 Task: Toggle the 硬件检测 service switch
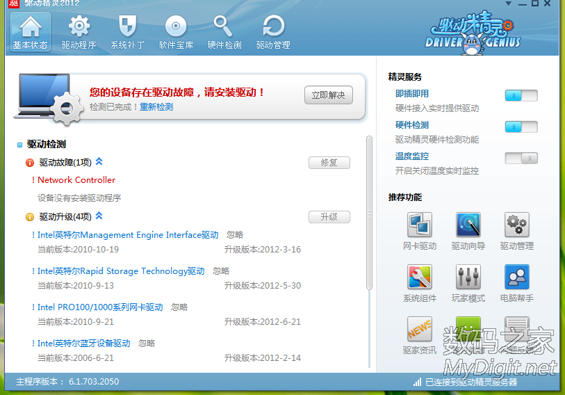pos(521,127)
